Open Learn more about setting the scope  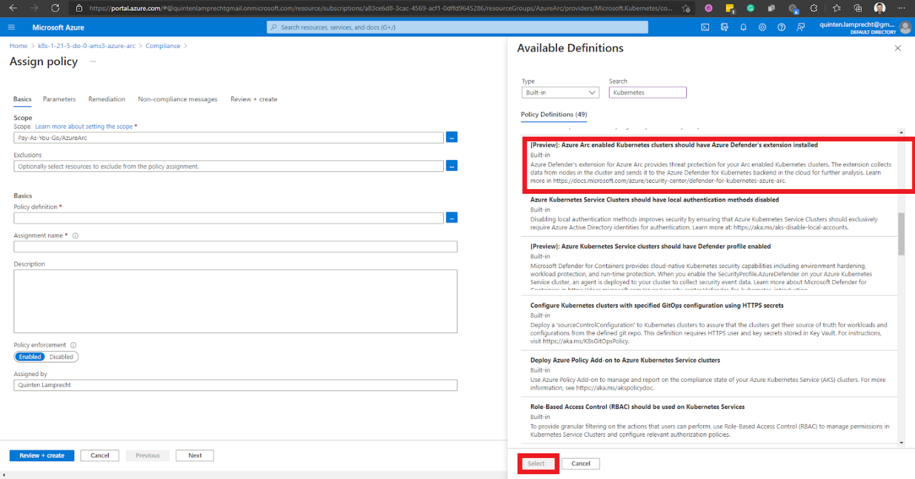pos(84,127)
